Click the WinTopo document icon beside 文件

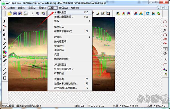coord(4,8)
